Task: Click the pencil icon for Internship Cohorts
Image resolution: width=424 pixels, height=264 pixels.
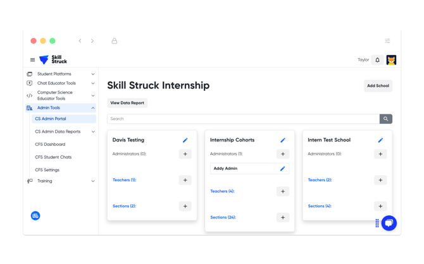Action: [283, 140]
